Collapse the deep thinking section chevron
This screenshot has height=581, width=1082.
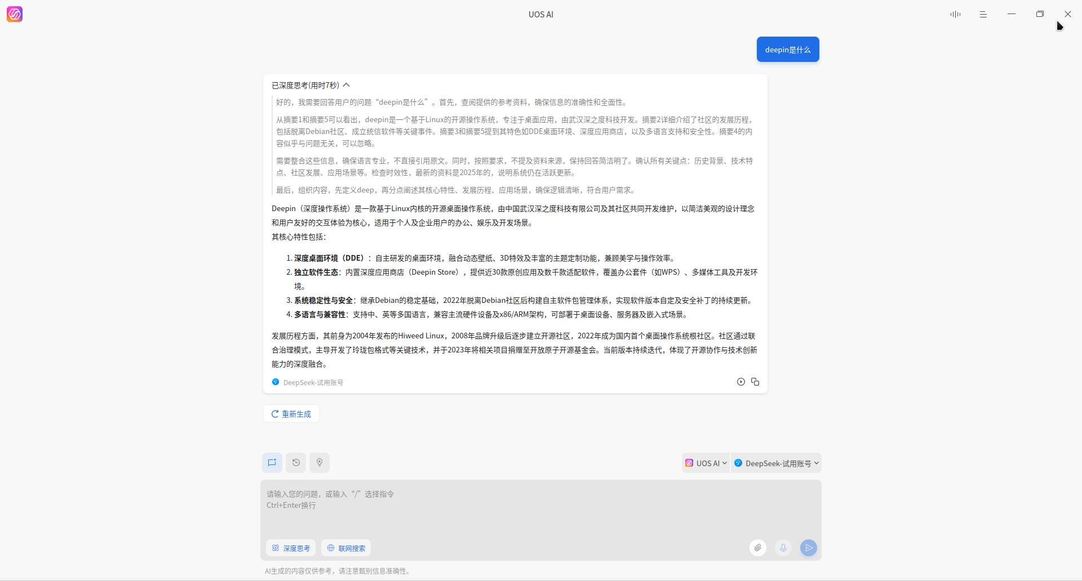[x=347, y=85]
